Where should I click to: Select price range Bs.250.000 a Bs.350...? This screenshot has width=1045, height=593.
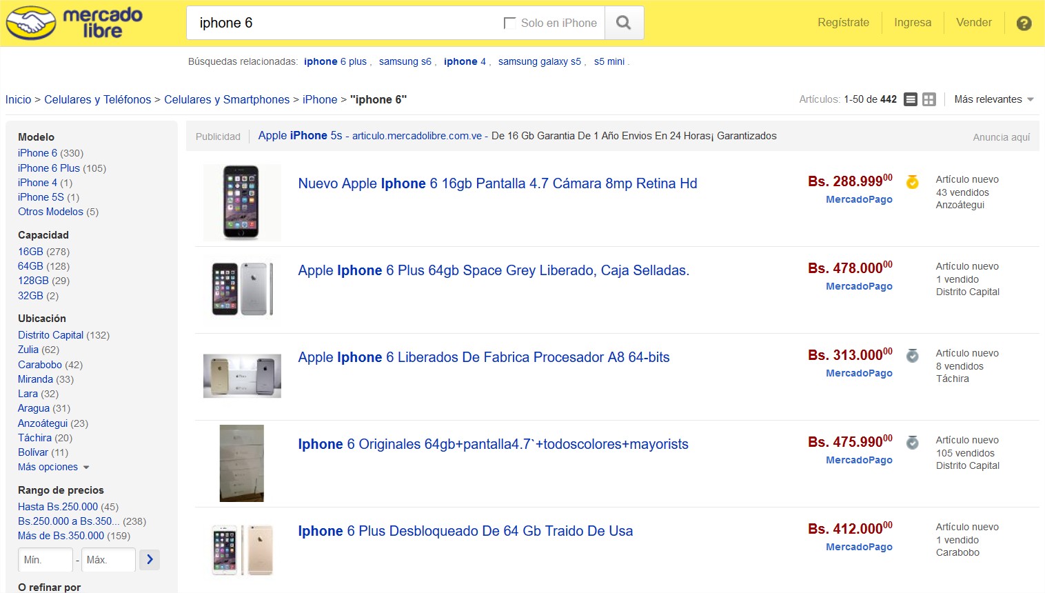coord(69,521)
